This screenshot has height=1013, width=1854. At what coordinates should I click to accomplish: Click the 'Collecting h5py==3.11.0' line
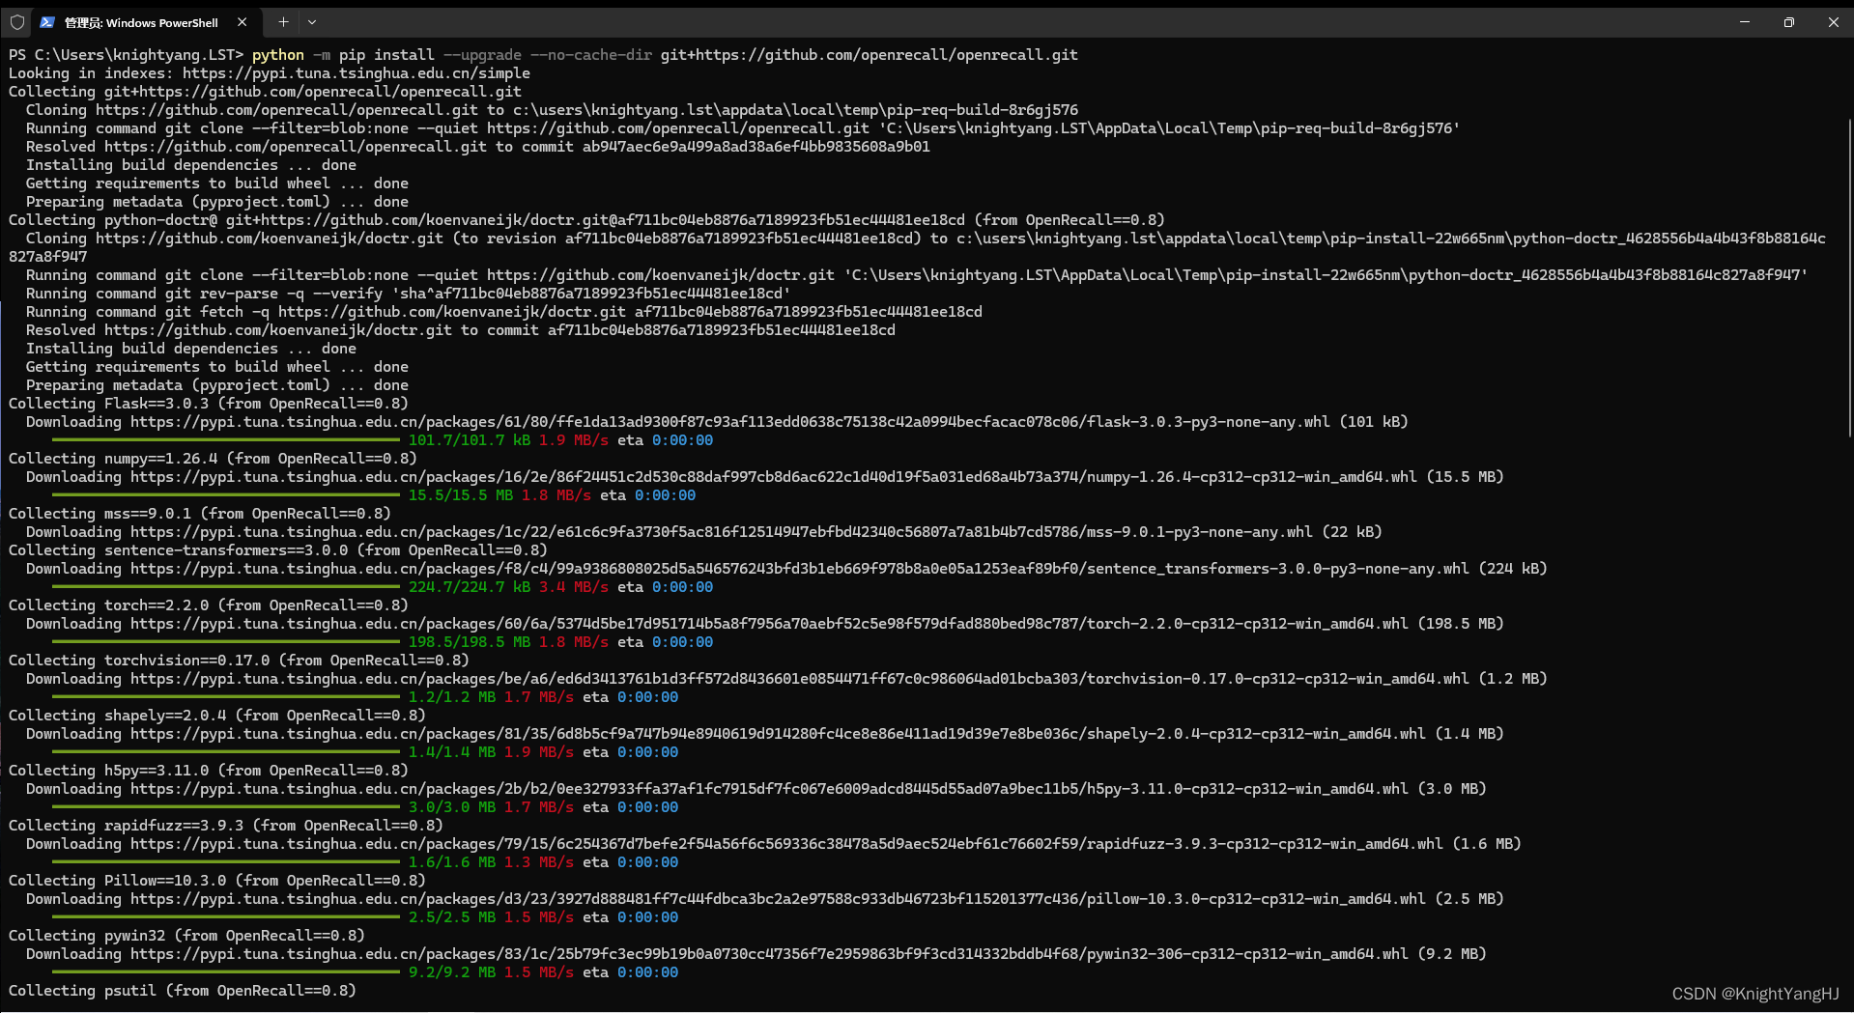click(x=209, y=771)
